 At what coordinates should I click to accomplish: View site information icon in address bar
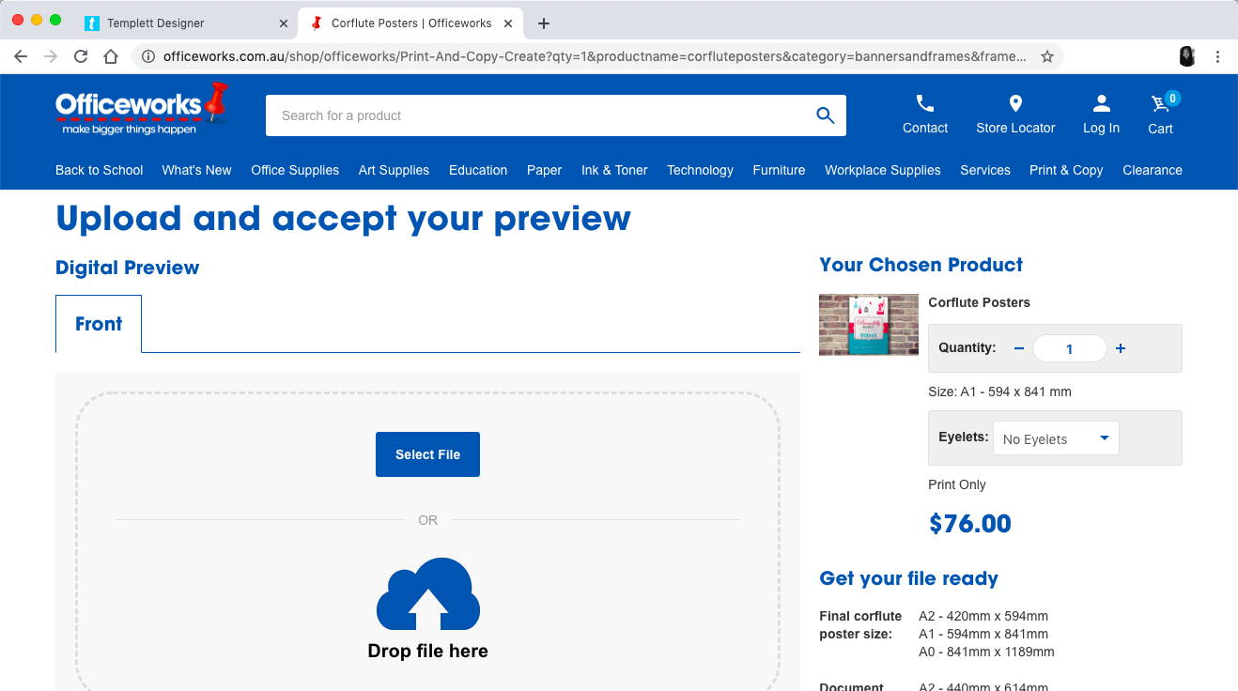pos(148,56)
